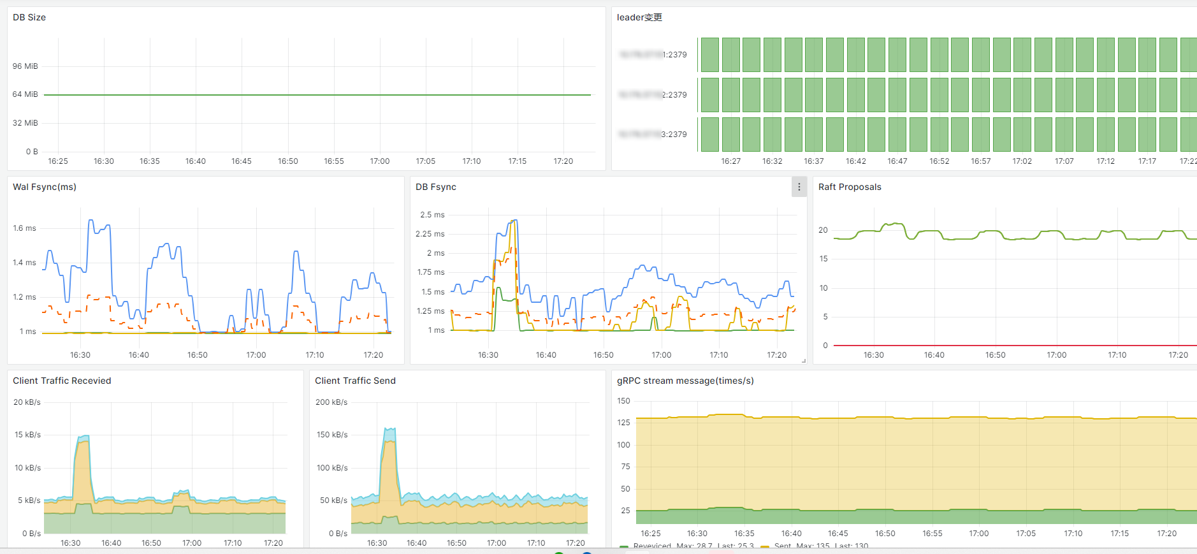Click the 1.6 ms label in Wal Fsync
The width and height of the screenshot is (1197, 554).
pos(25,228)
